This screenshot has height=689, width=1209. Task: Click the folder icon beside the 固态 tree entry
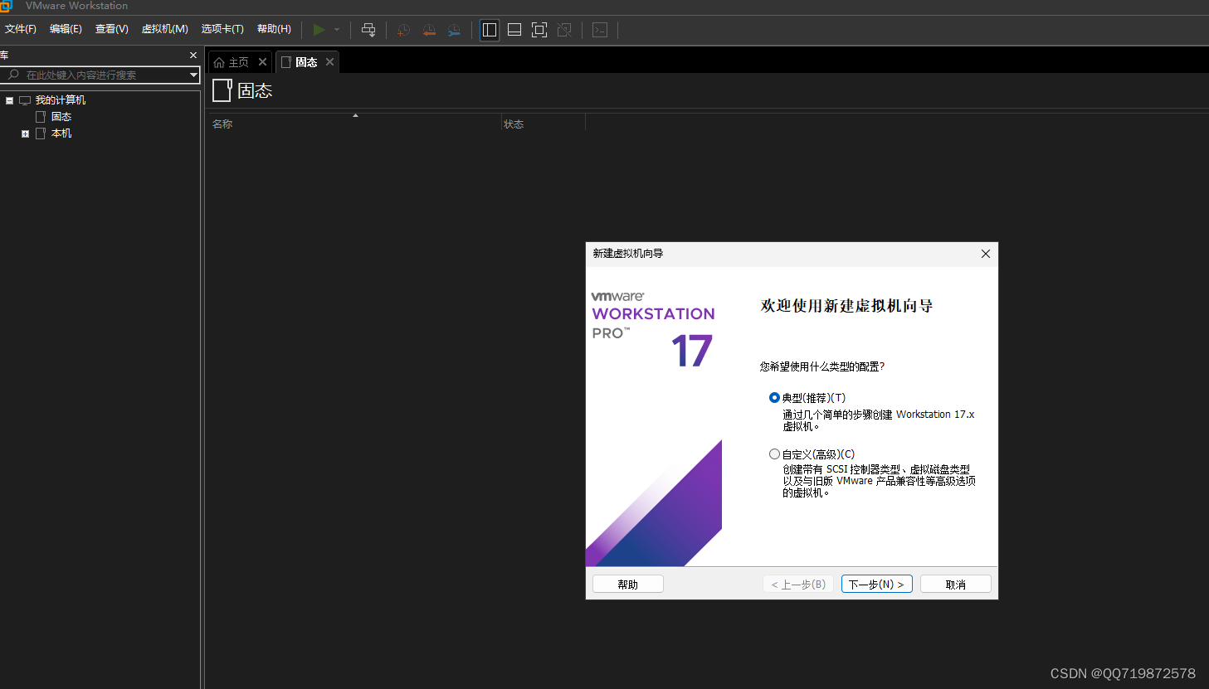(x=41, y=117)
